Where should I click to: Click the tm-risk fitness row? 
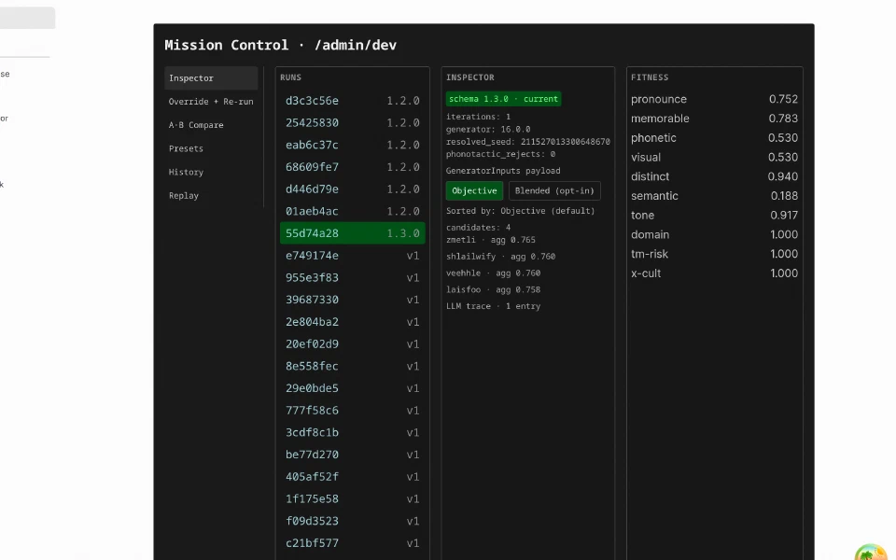(714, 254)
